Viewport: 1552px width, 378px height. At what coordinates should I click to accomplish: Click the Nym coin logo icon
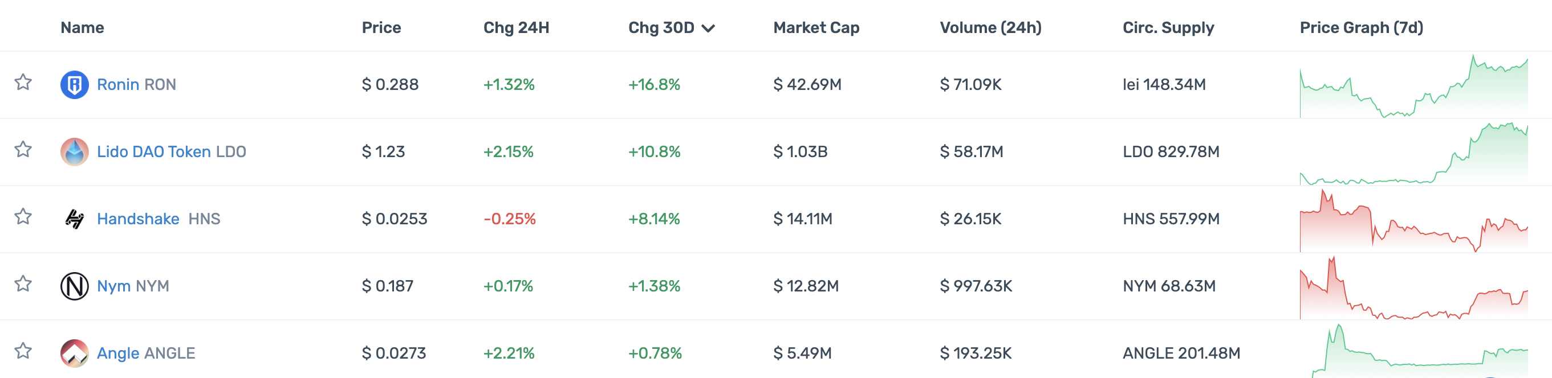(75, 286)
